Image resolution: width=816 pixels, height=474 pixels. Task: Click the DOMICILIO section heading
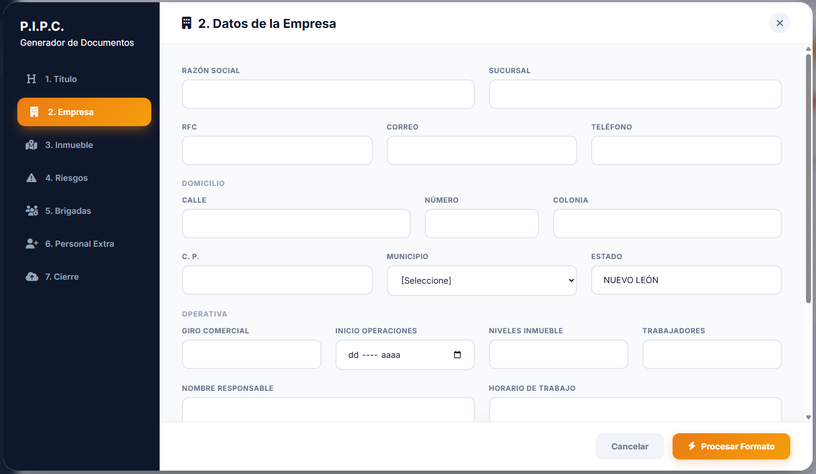[203, 183]
